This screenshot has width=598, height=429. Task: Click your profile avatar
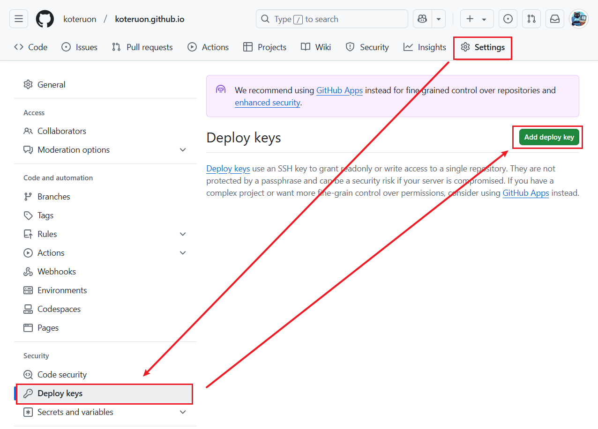(x=578, y=19)
